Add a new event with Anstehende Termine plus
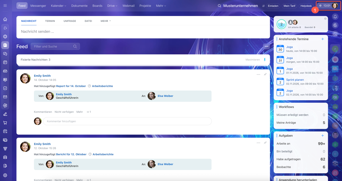 [x=322, y=39]
